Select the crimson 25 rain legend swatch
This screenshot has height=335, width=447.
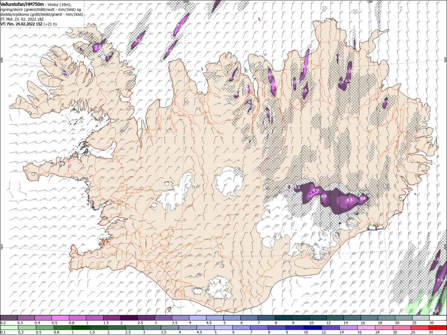[x=420, y=328]
